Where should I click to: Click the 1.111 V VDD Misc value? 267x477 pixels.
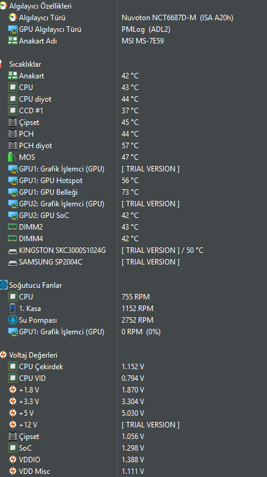pyautogui.click(x=133, y=471)
